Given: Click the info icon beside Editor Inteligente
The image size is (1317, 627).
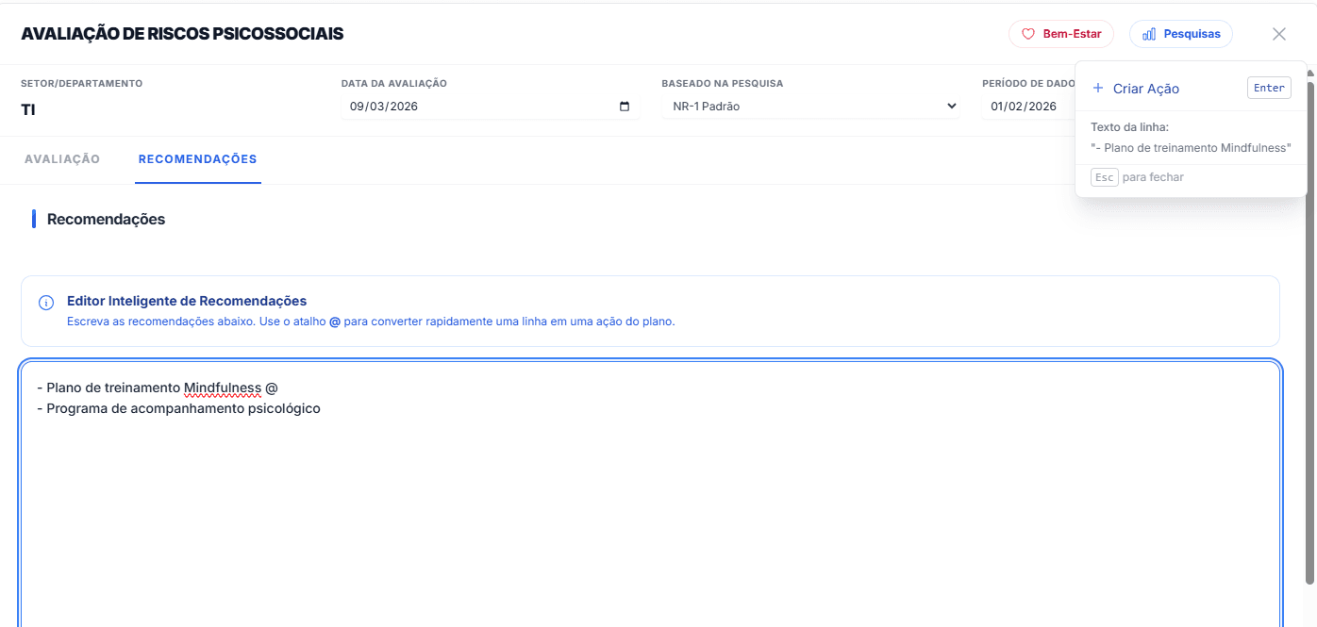Looking at the screenshot, I should click(x=45, y=303).
